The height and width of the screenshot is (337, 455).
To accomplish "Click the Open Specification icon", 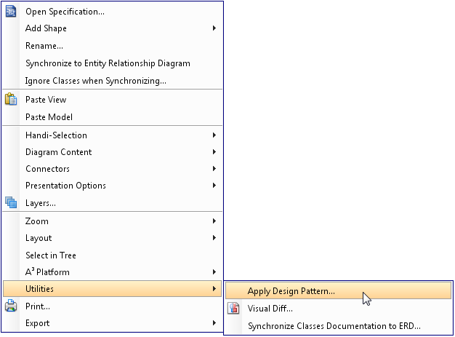I will (11, 12).
